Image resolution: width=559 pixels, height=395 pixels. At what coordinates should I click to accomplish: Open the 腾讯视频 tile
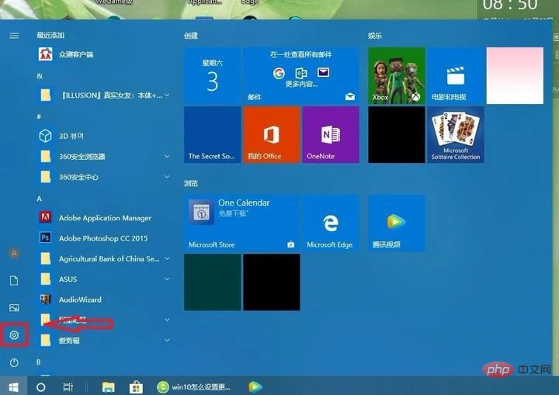pos(397,223)
